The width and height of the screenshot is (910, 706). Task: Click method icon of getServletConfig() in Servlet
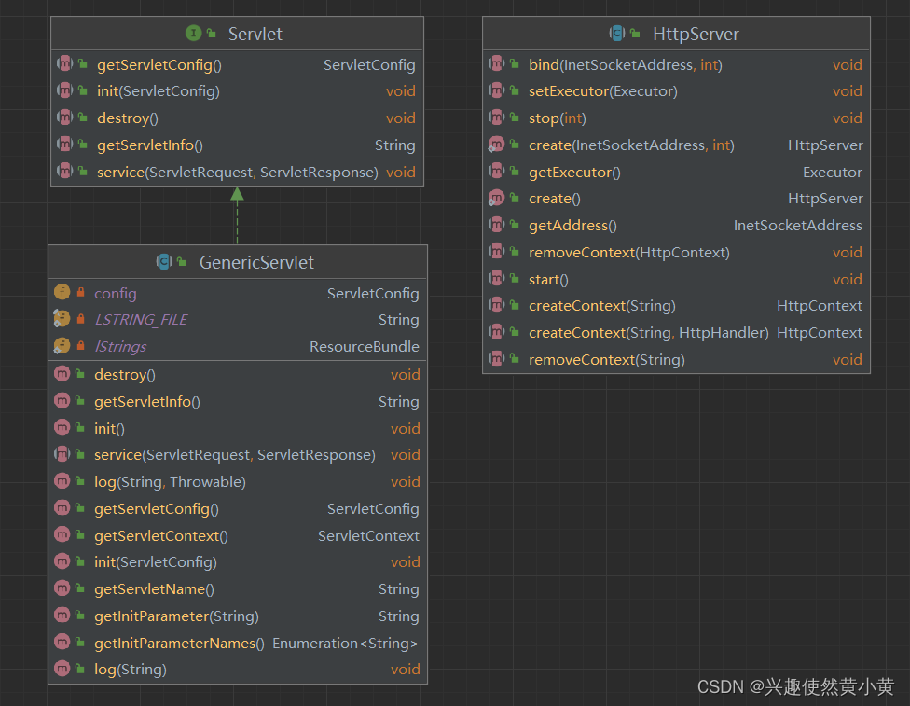(x=64, y=63)
